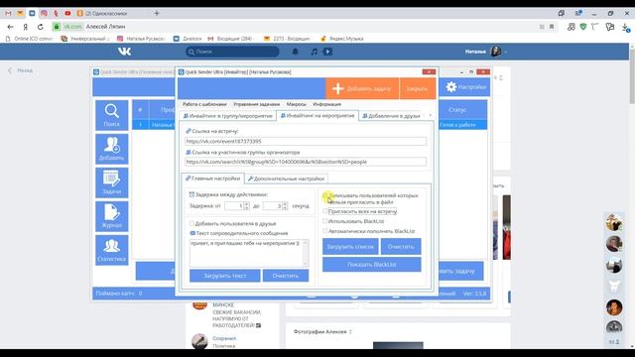Open the Статистика sidebar icon
635x357 pixels.
tap(112, 250)
